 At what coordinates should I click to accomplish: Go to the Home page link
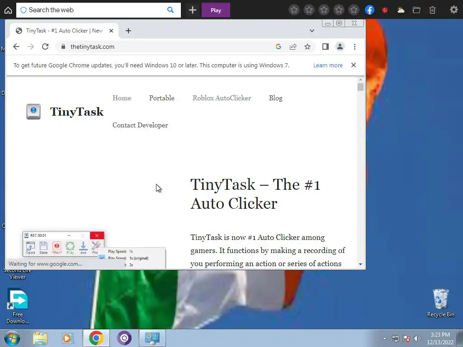pos(122,98)
